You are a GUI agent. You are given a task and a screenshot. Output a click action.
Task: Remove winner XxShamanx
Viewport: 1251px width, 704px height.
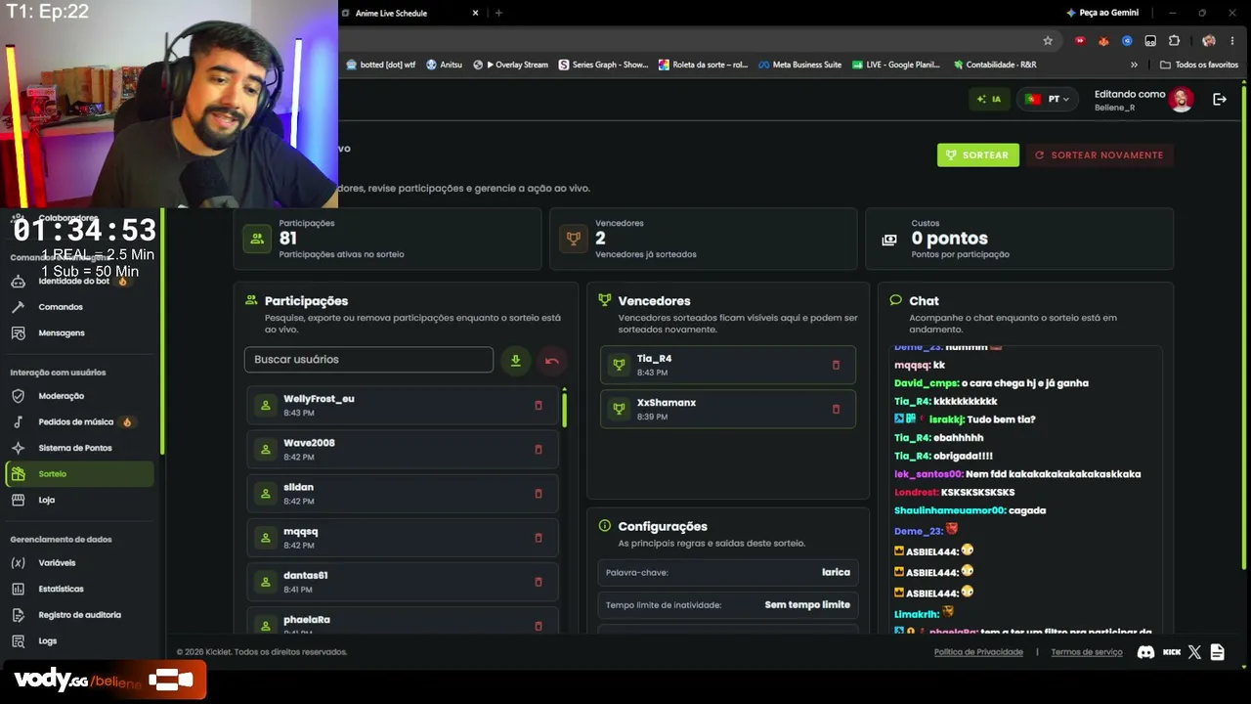coord(836,409)
